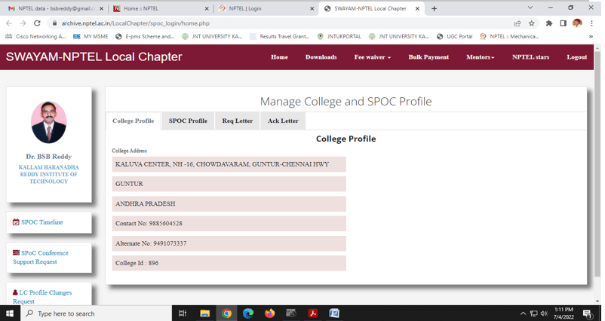Screen dimensions: 605x321
Task: Open Microsoft Edge from the taskbar
Action: 248,313
